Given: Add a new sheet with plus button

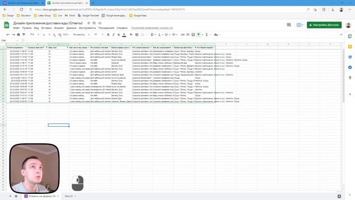Looking at the screenshot, I should (10, 196).
